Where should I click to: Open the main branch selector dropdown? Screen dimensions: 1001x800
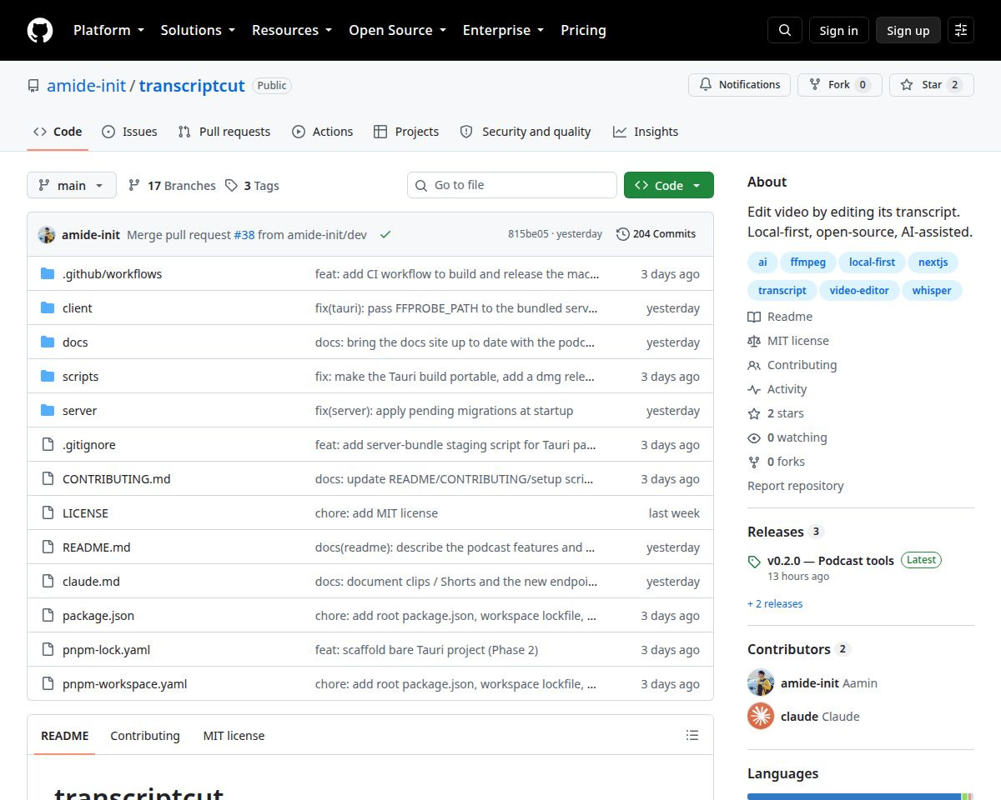72,185
